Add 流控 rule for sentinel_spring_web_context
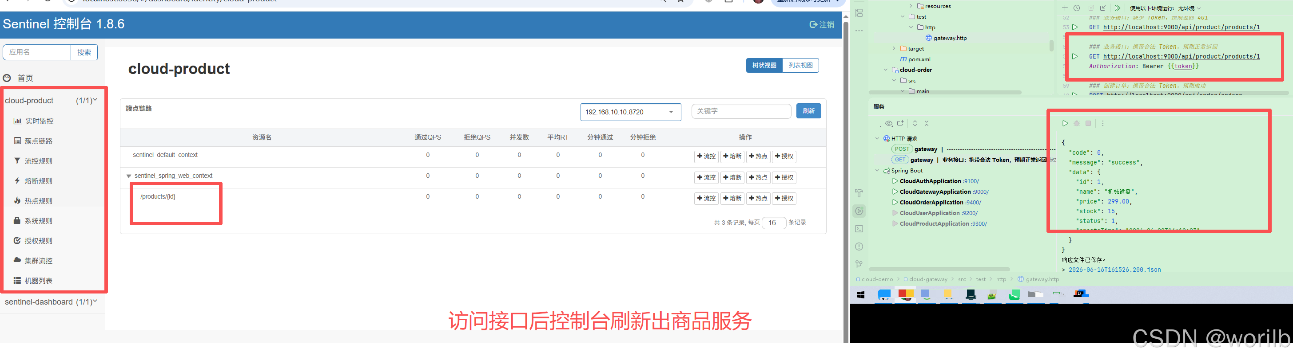 click(x=707, y=178)
